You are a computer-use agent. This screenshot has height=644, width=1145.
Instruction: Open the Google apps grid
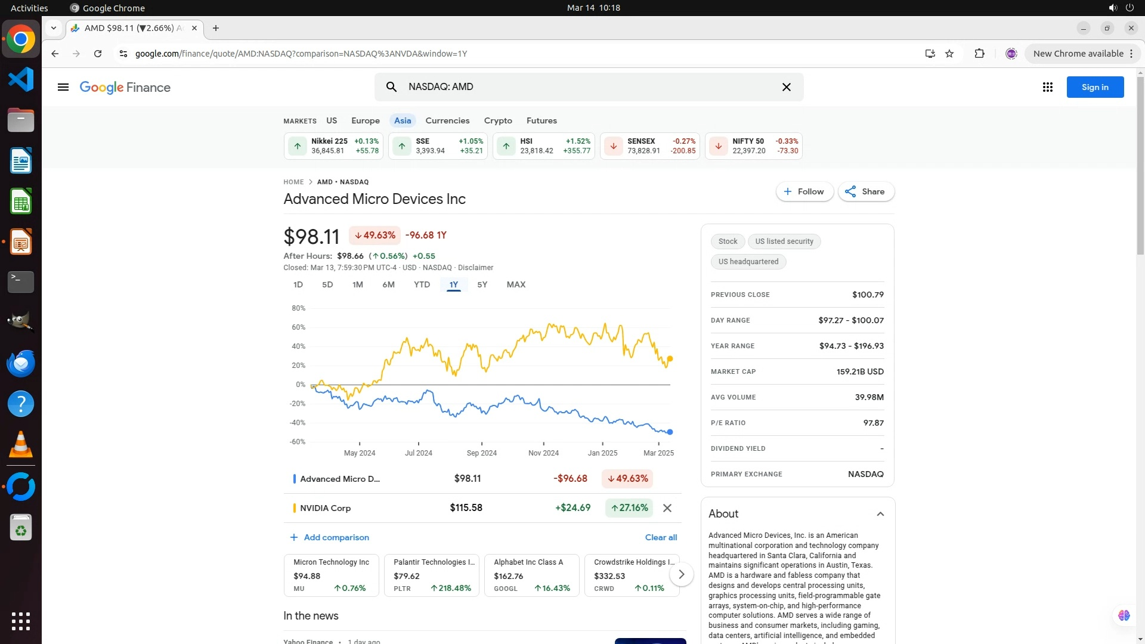pyautogui.click(x=1047, y=87)
